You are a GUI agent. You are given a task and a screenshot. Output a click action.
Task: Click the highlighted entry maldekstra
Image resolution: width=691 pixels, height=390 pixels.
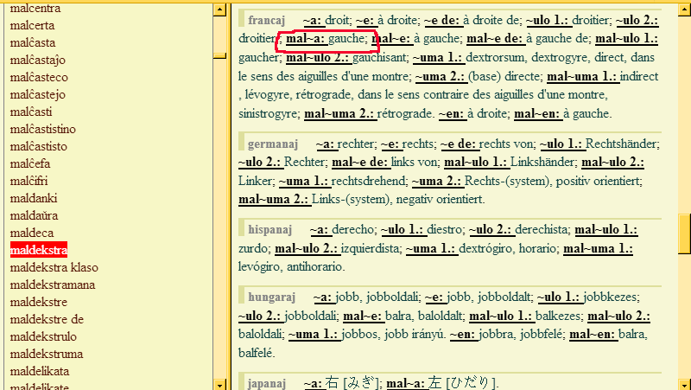[x=39, y=250]
